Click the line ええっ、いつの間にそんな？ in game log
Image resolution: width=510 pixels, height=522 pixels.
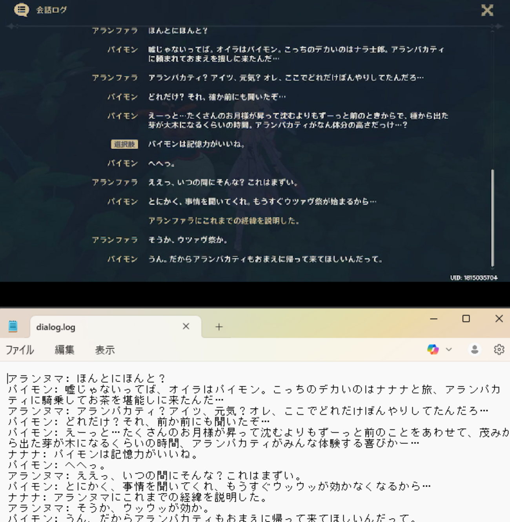[224, 182]
